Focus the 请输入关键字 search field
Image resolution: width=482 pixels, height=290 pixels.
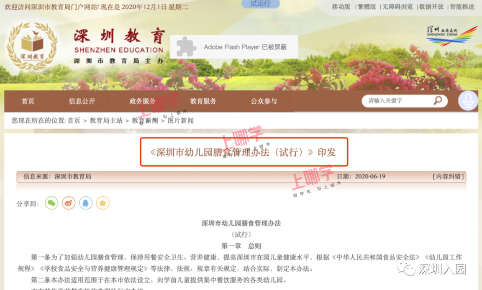tap(398, 101)
